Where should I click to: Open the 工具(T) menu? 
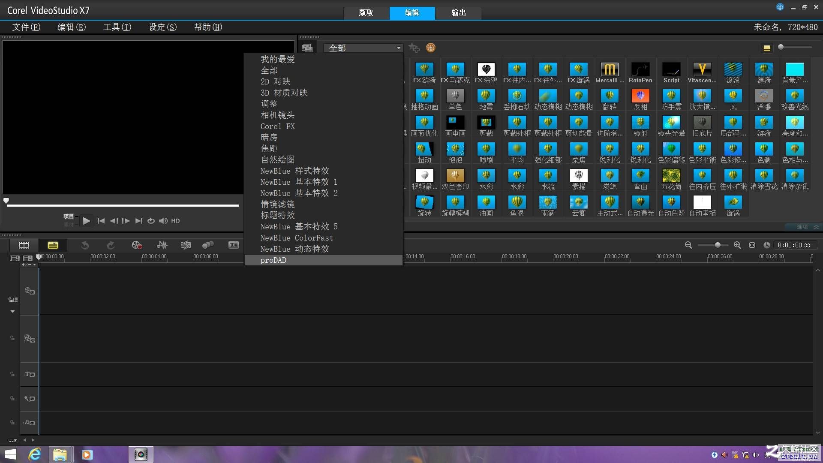coord(117,27)
